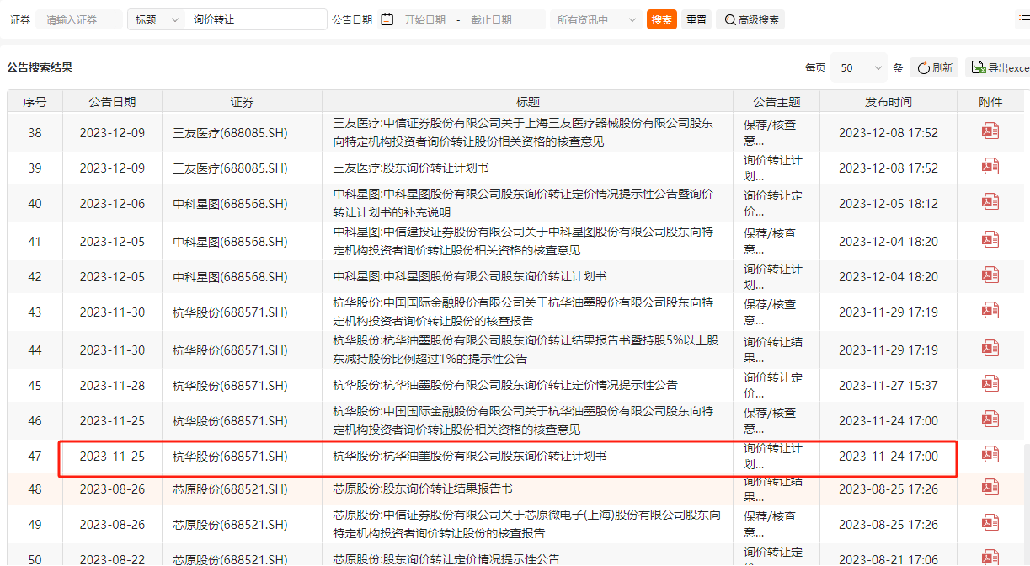Click 芯原股份(688521.SH) in row 48
Image resolution: width=1030 pixels, height=566 pixels.
coord(230,489)
